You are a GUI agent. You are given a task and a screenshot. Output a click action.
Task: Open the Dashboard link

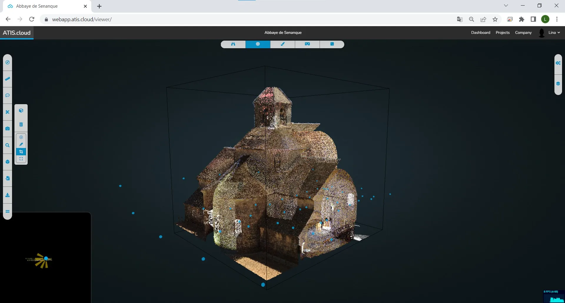[x=480, y=33]
